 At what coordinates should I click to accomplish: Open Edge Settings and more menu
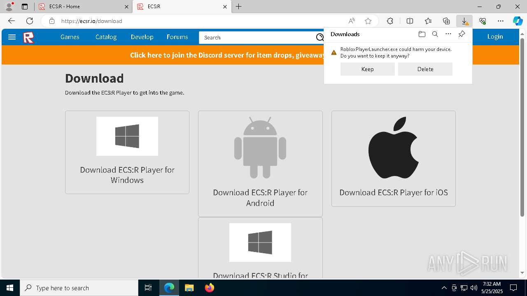501,21
